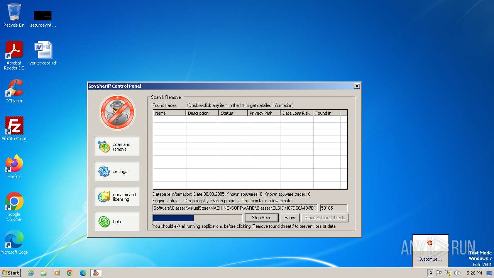Open File Explorer in taskbar
494x278 pixels.
click(x=44, y=273)
